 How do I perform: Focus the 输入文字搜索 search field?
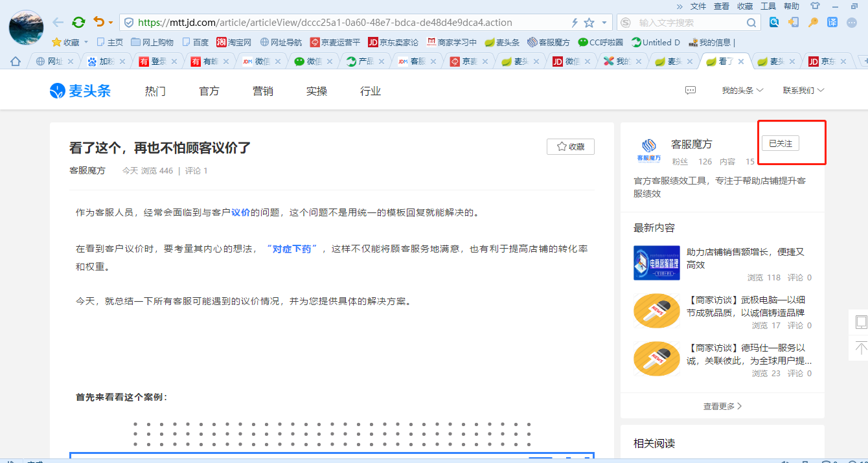tap(689, 23)
